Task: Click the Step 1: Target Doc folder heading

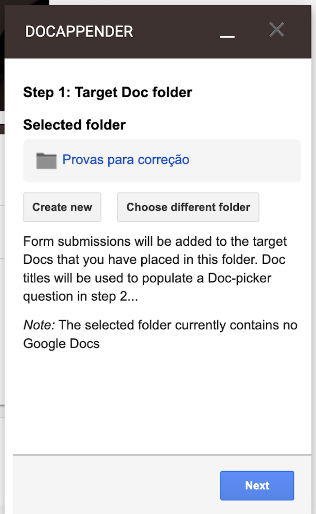Action: 107,92
